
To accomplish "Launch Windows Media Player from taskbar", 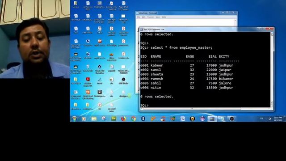I will click(84, 119).
